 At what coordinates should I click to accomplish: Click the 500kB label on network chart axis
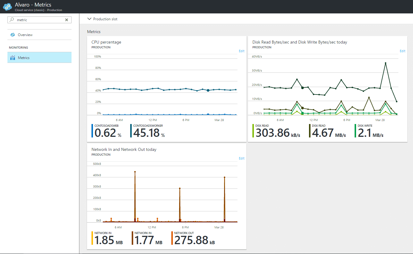coord(97,164)
